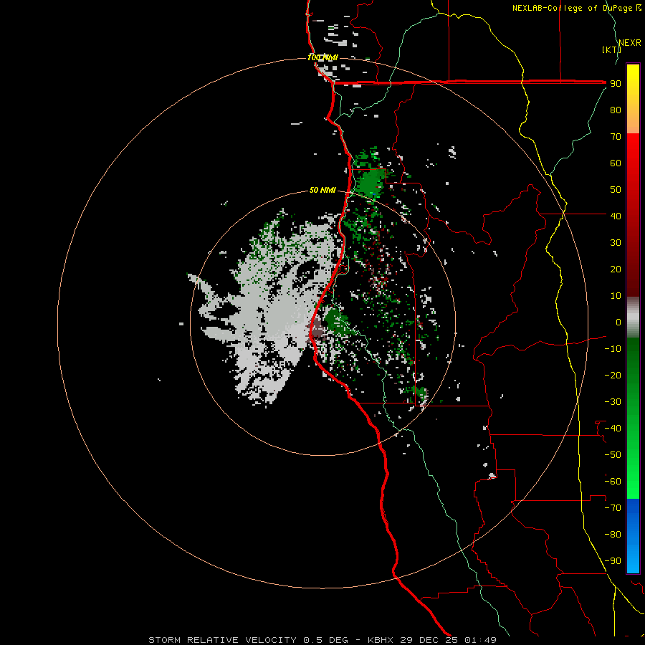This screenshot has height=645, width=645.
Task: Click the pinkish-brown echo patch at the coastline
Action: click(x=317, y=330)
